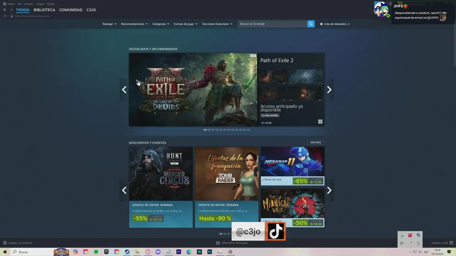Click the Amigos y chat icon

451,243
